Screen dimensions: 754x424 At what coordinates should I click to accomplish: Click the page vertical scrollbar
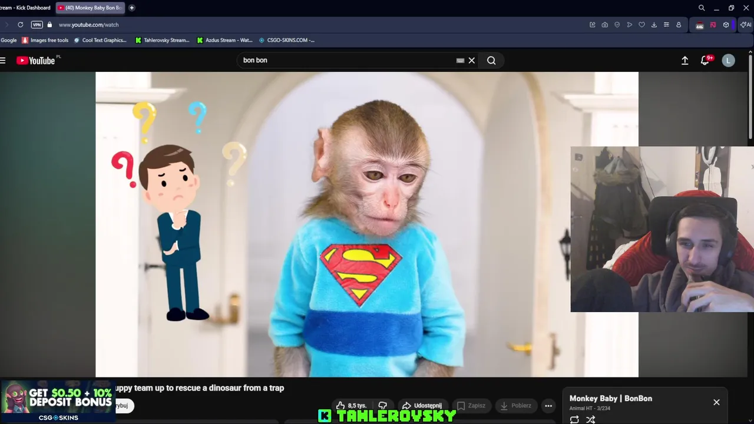750,97
